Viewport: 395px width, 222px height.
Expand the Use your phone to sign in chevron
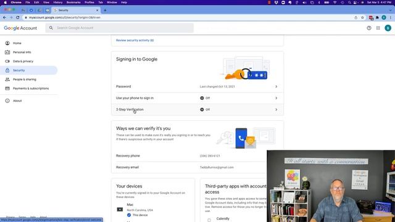(276, 98)
